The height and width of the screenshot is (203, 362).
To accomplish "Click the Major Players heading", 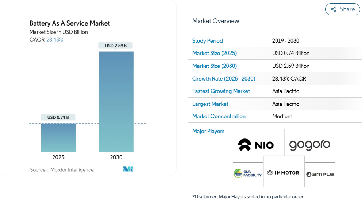I will click(208, 131).
